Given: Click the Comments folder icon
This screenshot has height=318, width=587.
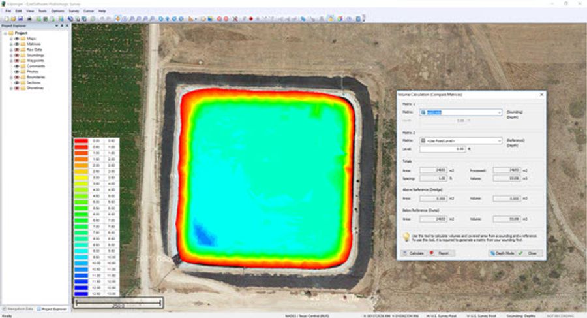Looking at the screenshot, I should (23, 66).
